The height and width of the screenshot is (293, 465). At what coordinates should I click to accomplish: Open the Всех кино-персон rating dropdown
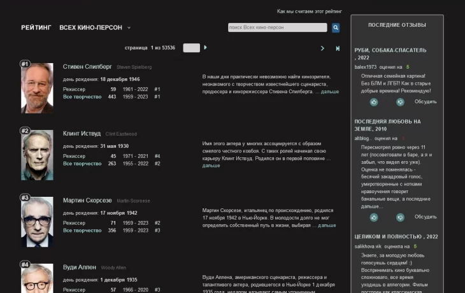pyautogui.click(x=95, y=27)
